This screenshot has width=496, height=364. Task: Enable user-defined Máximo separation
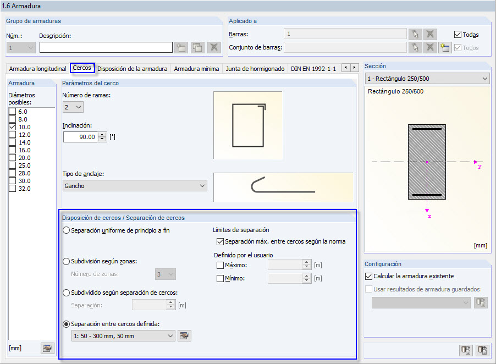(220, 265)
